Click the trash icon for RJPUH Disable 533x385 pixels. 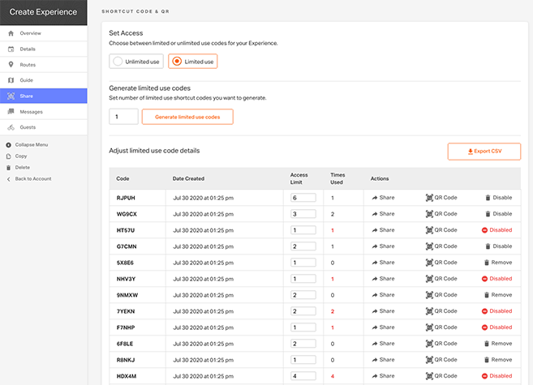(x=488, y=198)
